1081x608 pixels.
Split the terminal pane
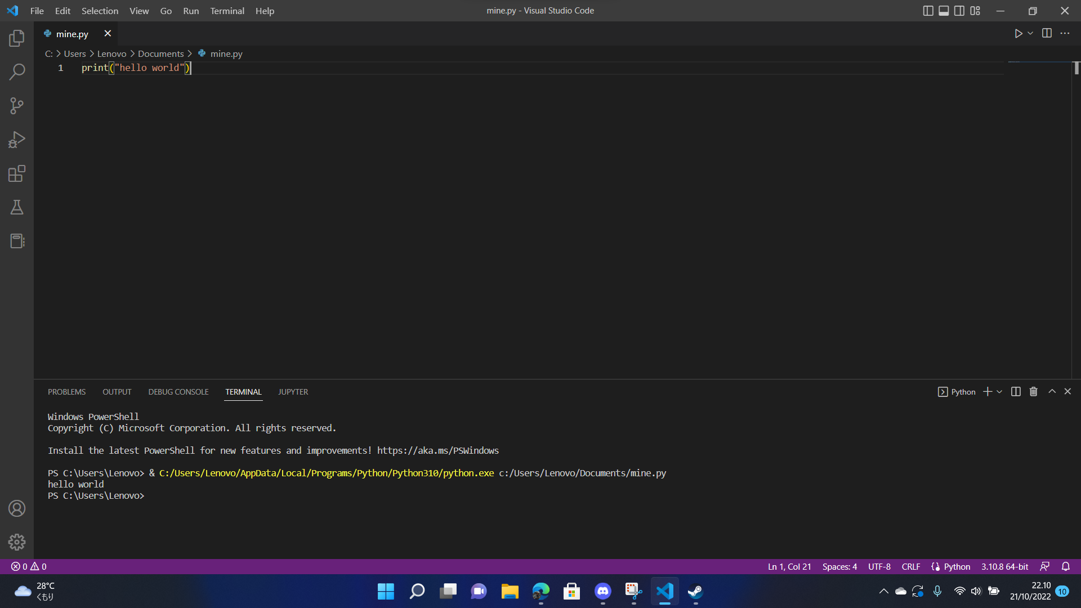click(x=1015, y=391)
